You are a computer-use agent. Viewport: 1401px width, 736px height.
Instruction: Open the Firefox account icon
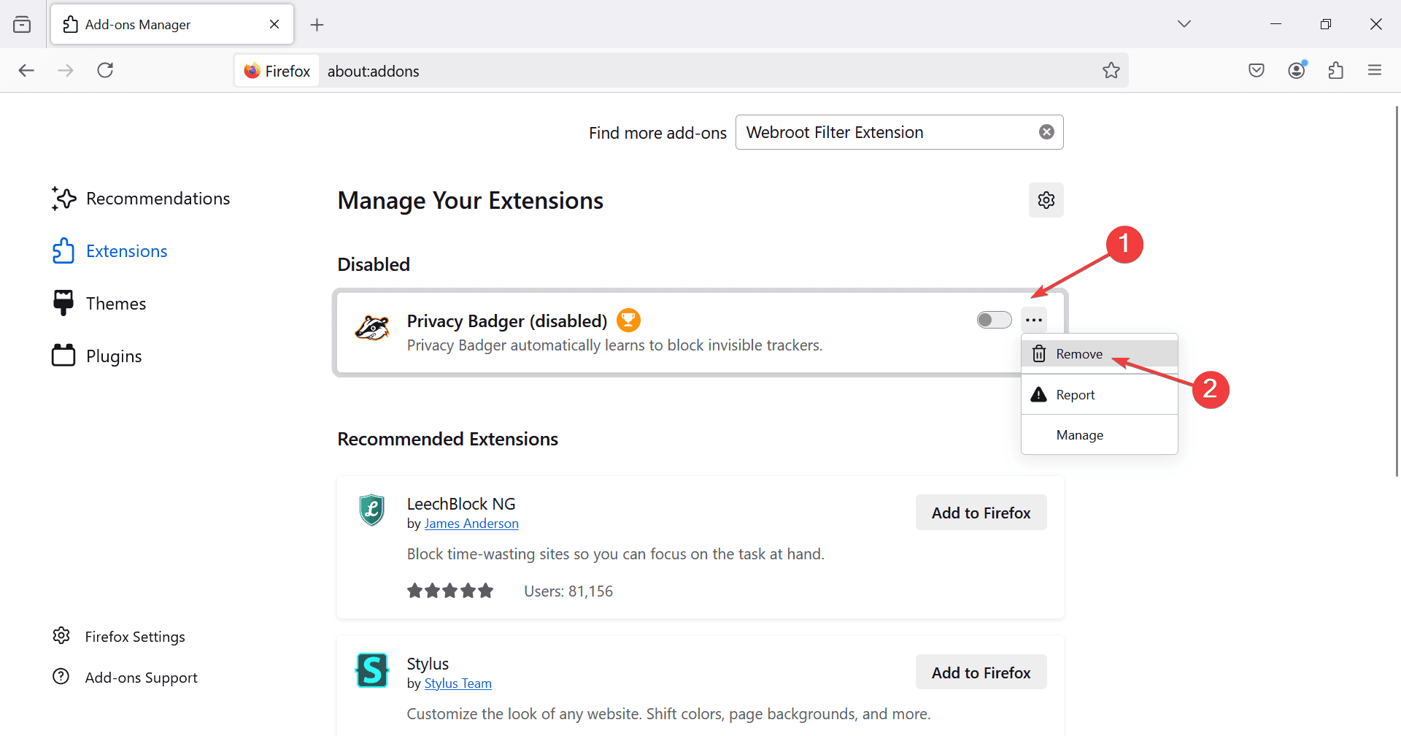click(x=1297, y=70)
